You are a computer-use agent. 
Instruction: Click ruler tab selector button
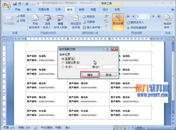click(4, 39)
